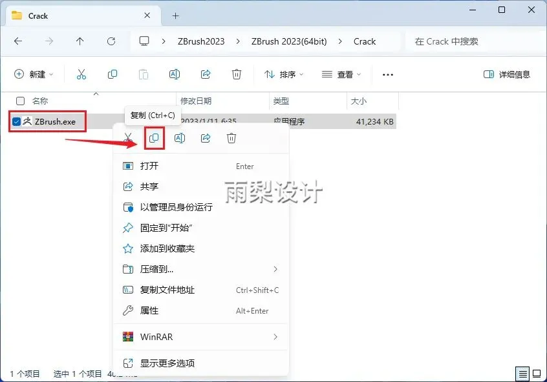
Task: Open the 排序 sort dropdown
Action: [284, 74]
